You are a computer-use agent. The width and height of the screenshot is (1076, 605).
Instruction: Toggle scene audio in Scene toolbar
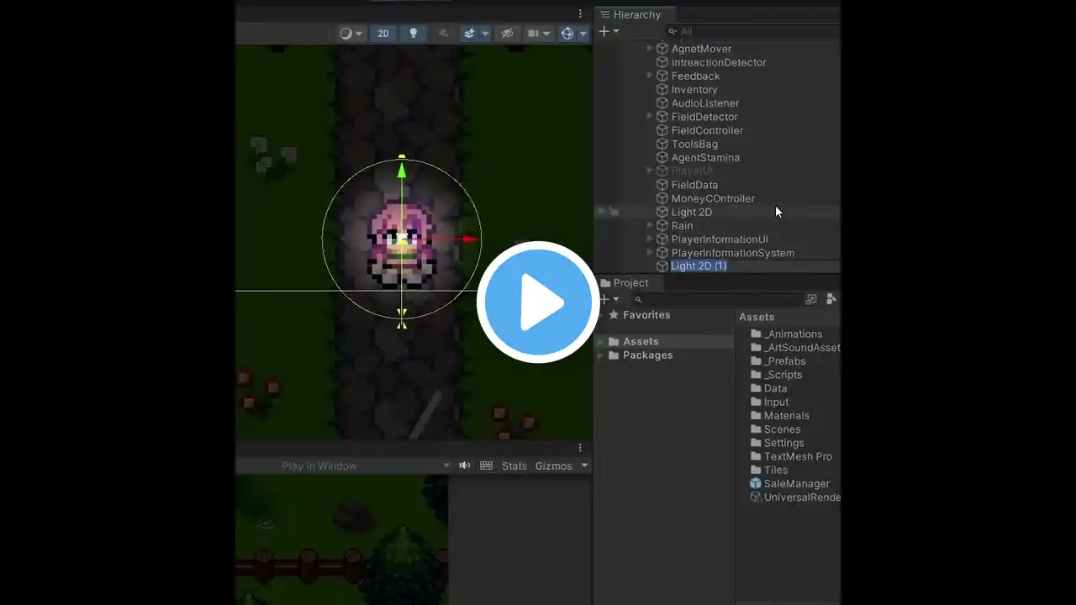click(x=443, y=34)
